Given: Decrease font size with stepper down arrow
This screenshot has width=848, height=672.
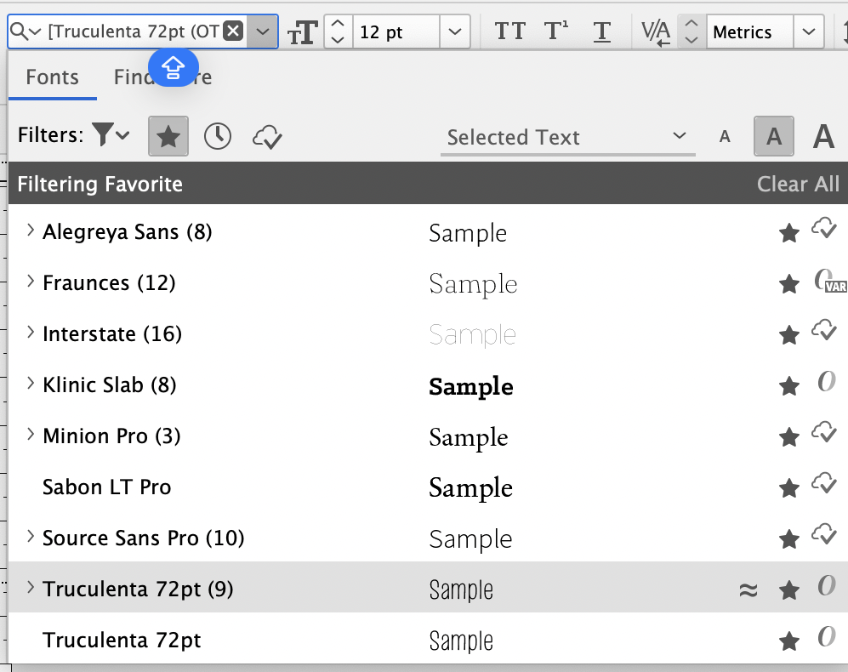Looking at the screenshot, I should tap(338, 40).
